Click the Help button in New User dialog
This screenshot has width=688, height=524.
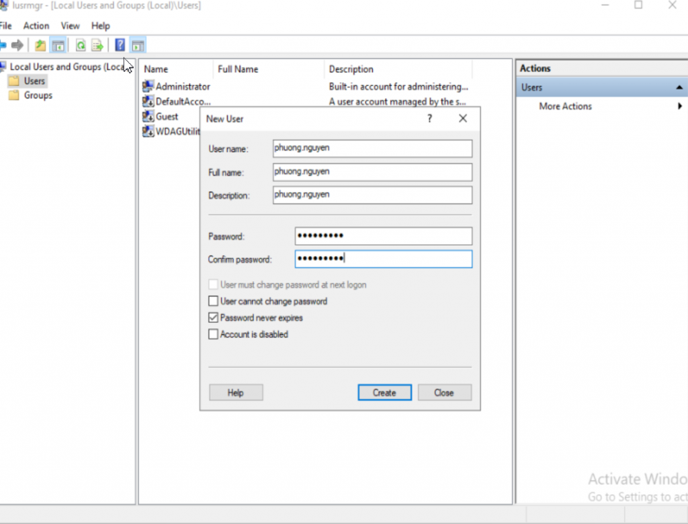(x=236, y=392)
